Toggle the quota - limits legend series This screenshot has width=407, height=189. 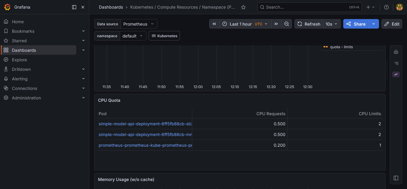click(341, 47)
